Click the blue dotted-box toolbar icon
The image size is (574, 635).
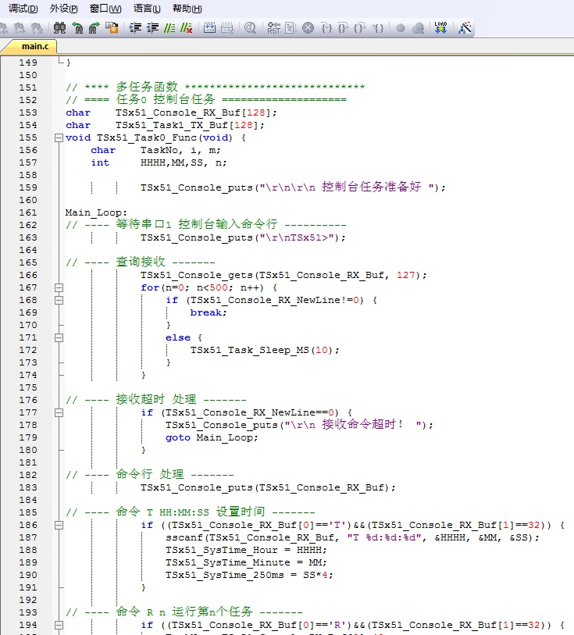209,28
